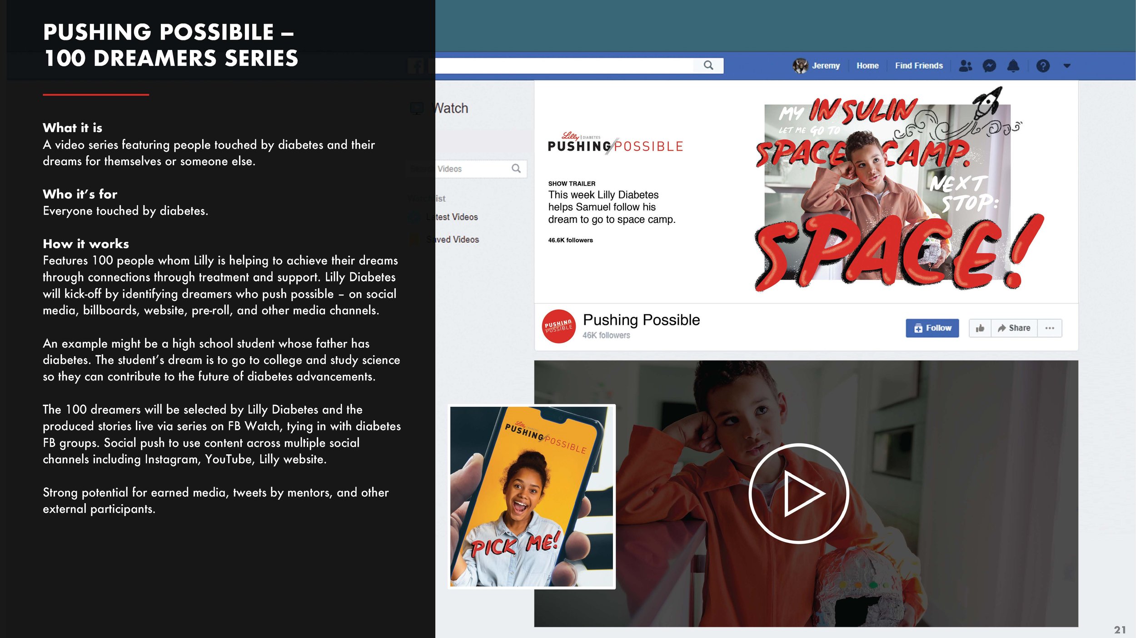The width and height of the screenshot is (1136, 638).
Task: Open the Pushing Possible page title
Action: (x=641, y=320)
